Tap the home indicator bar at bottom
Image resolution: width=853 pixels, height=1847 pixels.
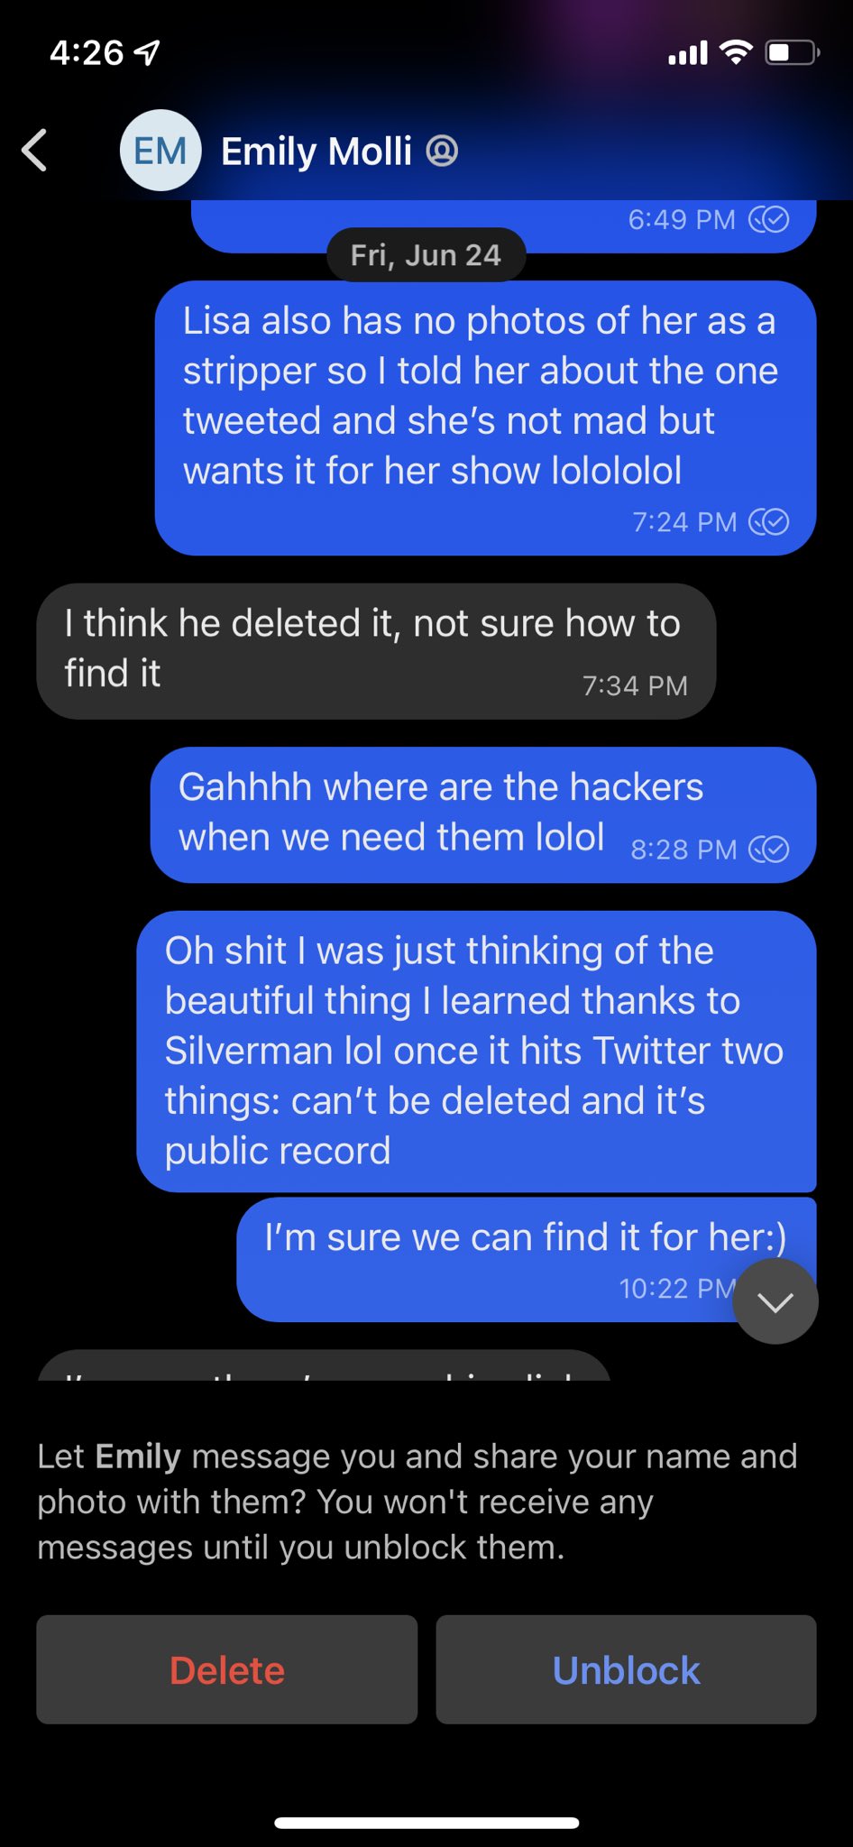tap(426, 1823)
